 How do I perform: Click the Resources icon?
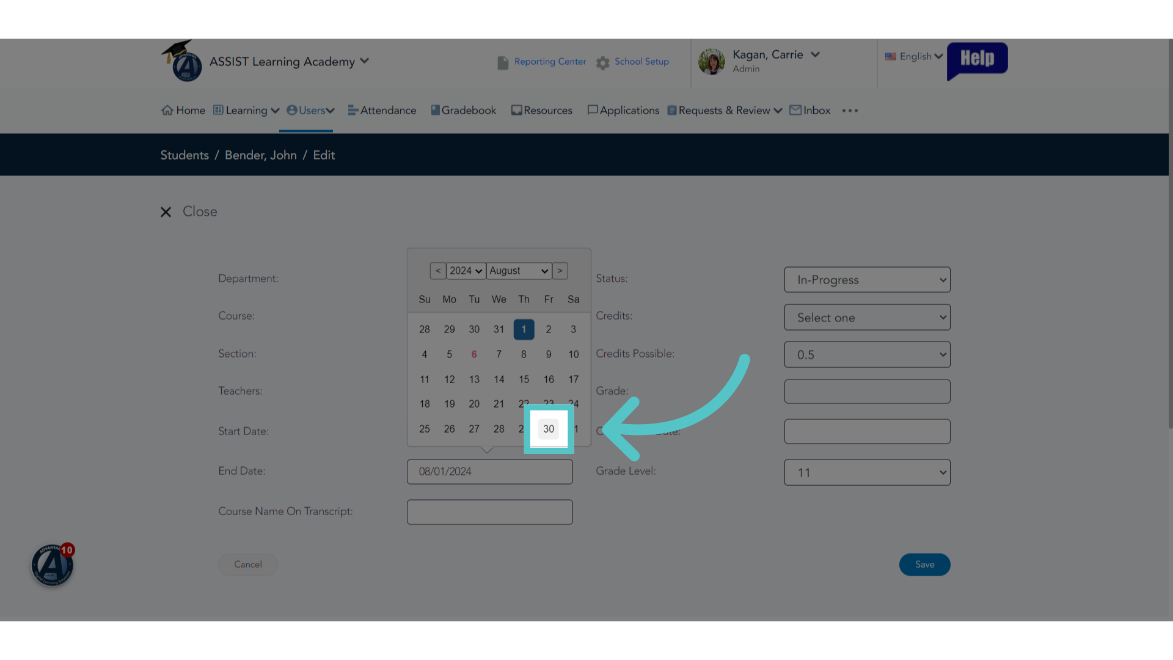[517, 110]
